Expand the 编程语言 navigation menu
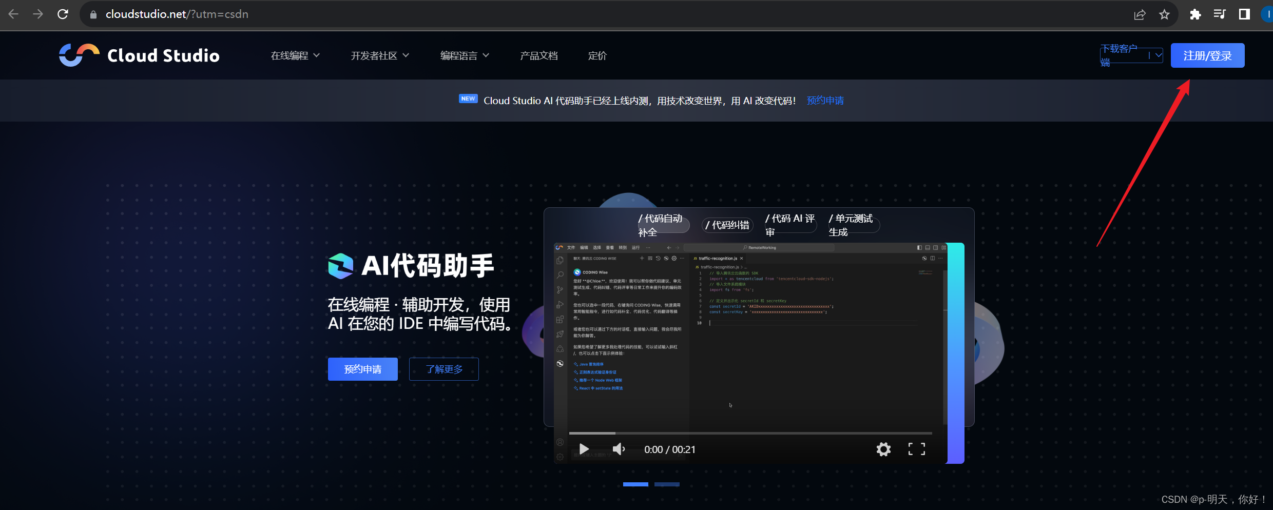Screen dimensions: 1273x510 (x=465, y=55)
